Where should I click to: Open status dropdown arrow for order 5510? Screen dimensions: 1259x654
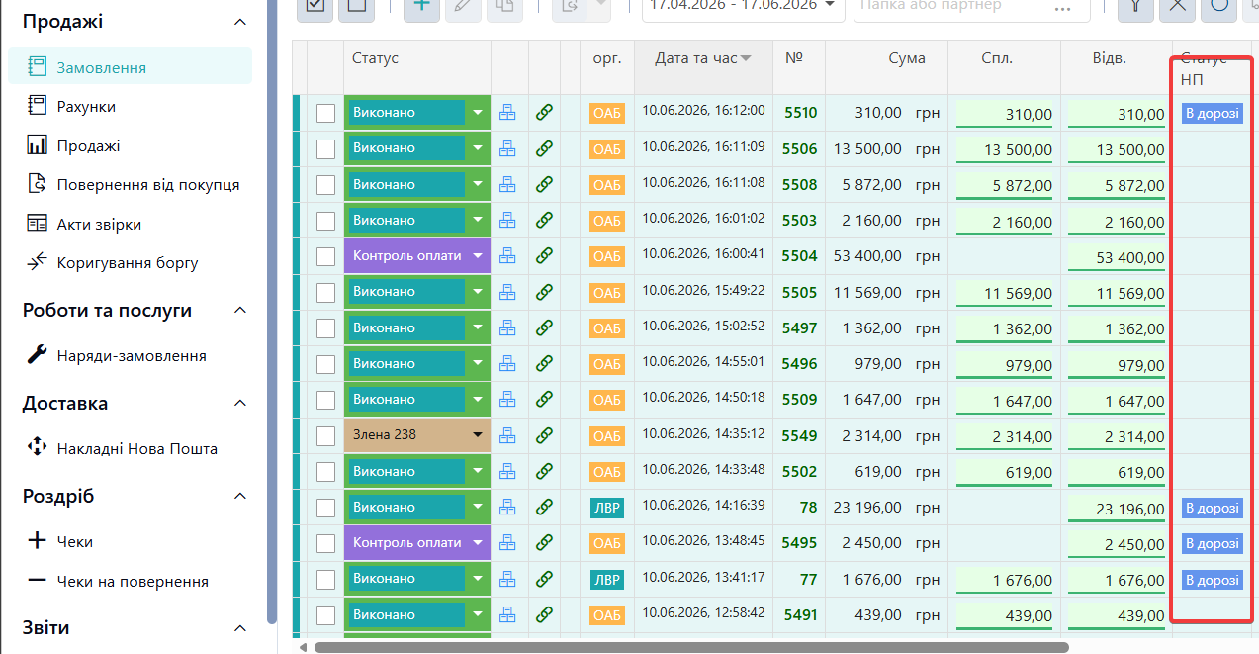point(478,113)
